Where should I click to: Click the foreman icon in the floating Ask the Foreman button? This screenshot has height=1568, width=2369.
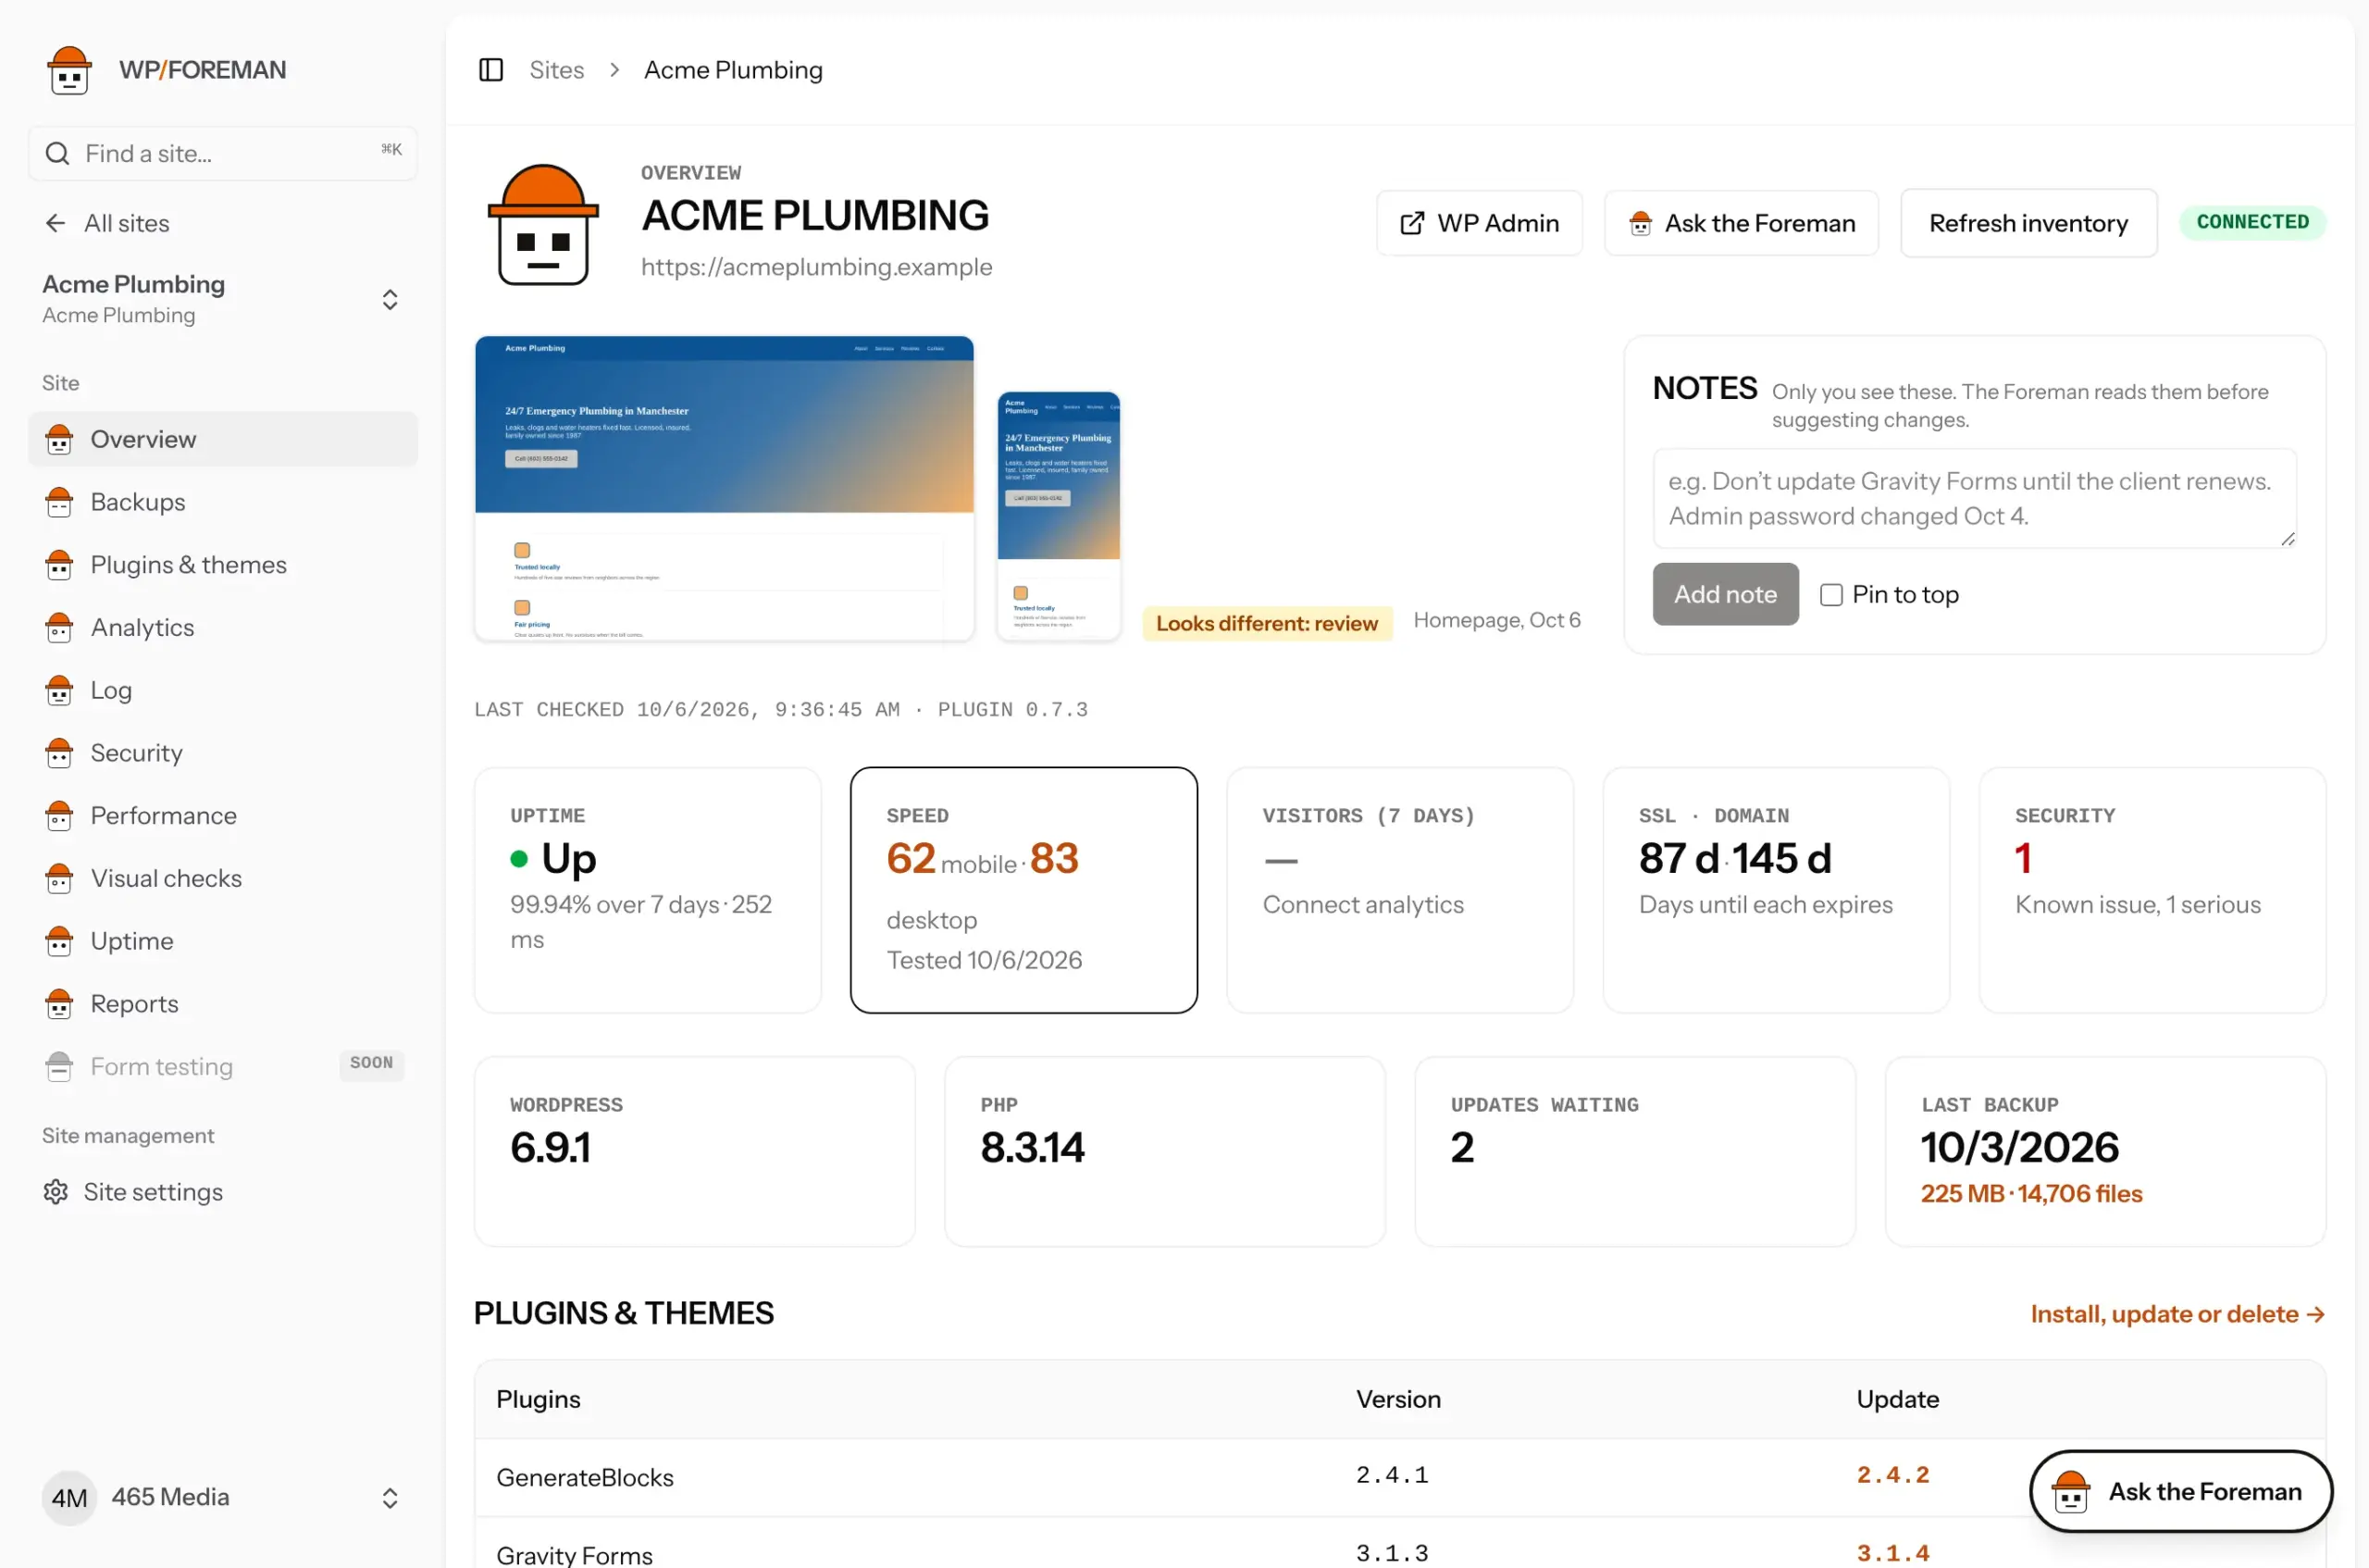[x=2070, y=1492]
